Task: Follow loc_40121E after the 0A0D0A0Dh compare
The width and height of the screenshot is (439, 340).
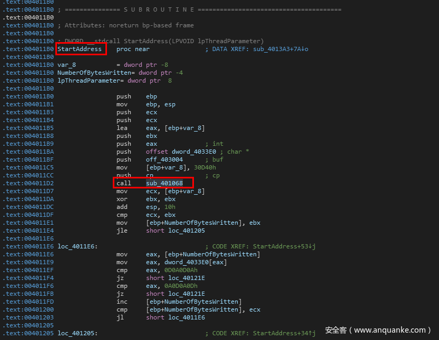Action: (188, 294)
